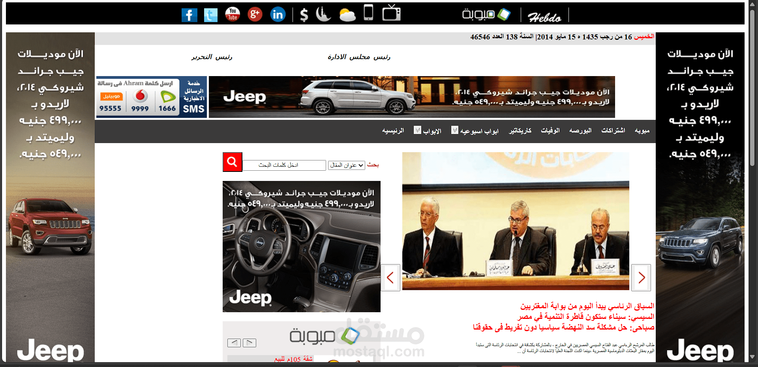Open the اشتراكات menu item

[613, 130]
